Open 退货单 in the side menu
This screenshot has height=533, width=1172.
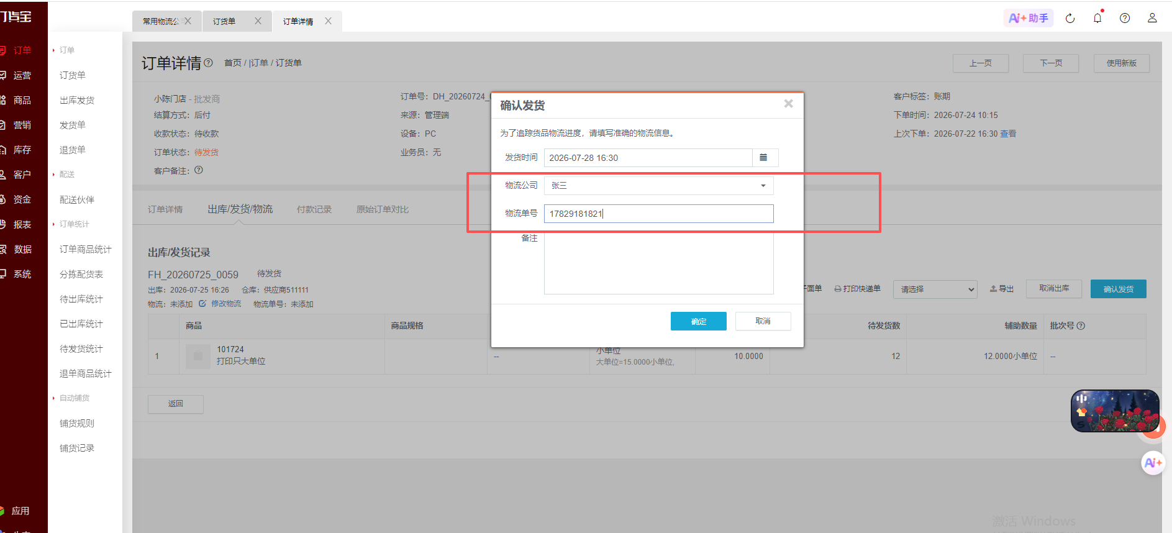point(73,150)
